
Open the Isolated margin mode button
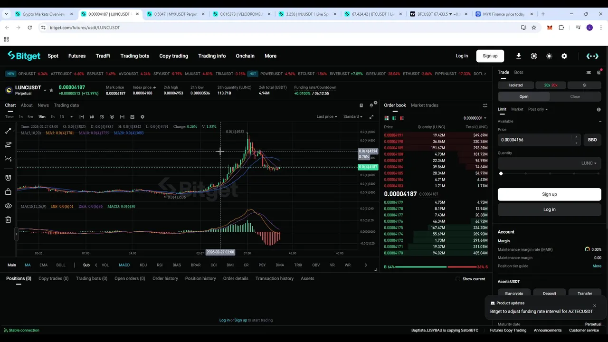coord(516,85)
